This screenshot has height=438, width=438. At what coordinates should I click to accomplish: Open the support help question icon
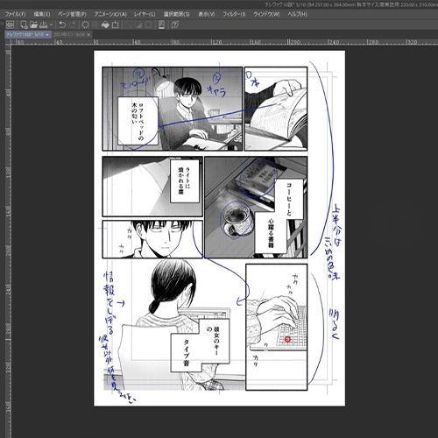coord(175,25)
